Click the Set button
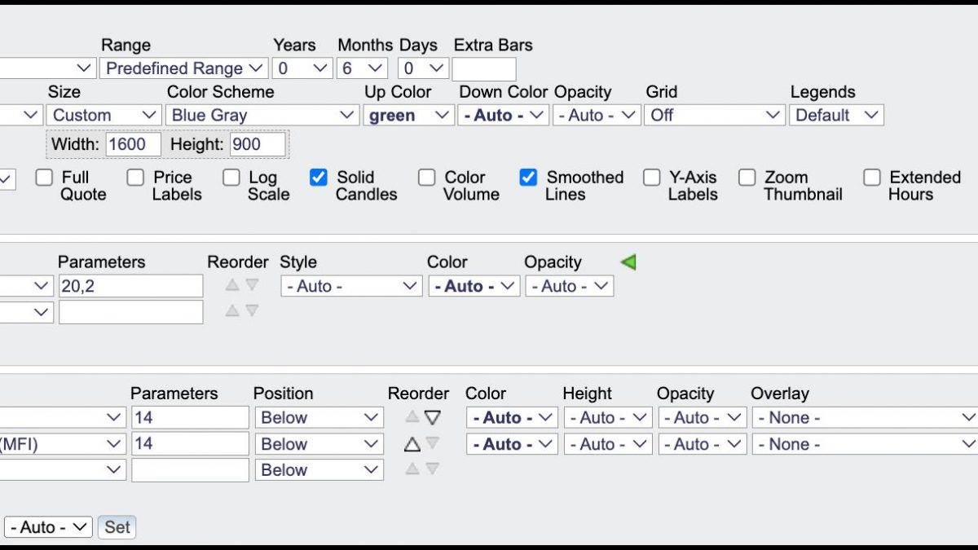Image resolution: width=978 pixels, height=550 pixels. pos(117,527)
